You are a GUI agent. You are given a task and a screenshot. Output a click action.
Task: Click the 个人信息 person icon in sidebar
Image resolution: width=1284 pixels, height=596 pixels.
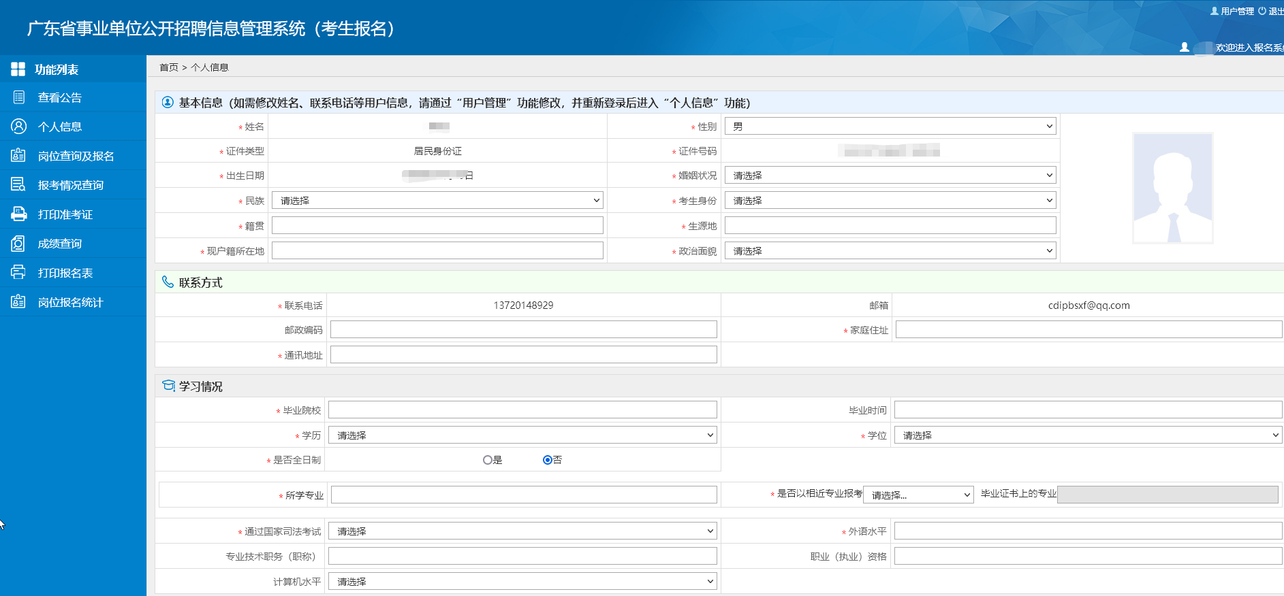18,127
